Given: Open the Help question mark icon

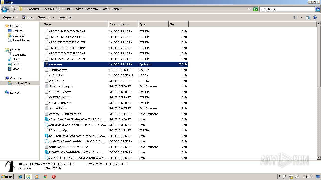Looking at the screenshot, I should pos(315,17).
